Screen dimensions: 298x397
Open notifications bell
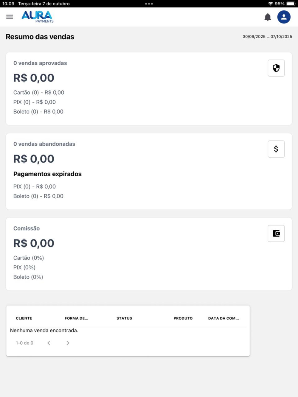click(x=268, y=17)
